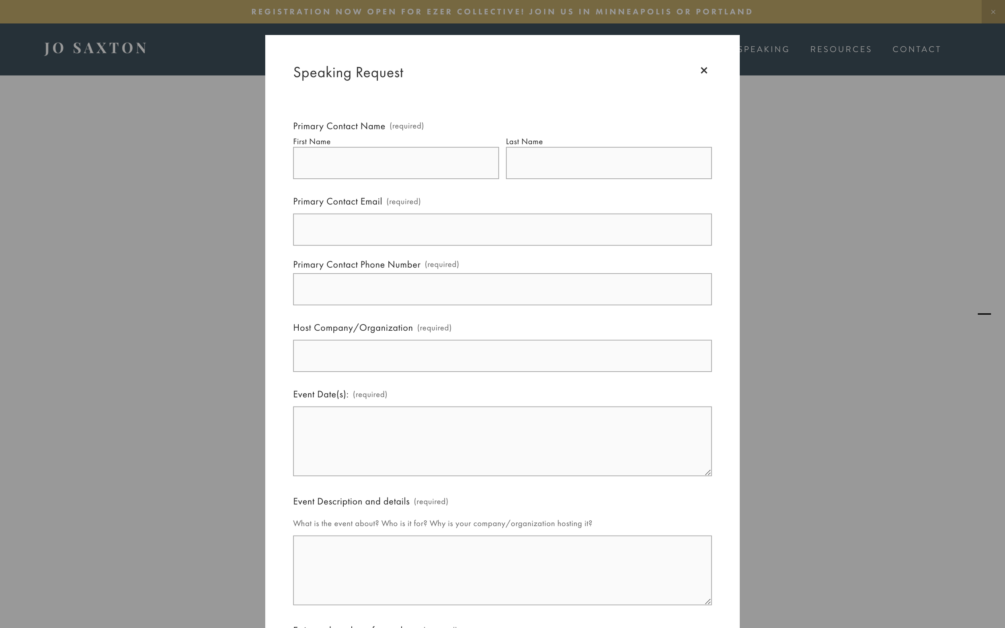Click the Event Description and details text area
1005x628 pixels.
click(x=502, y=570)
